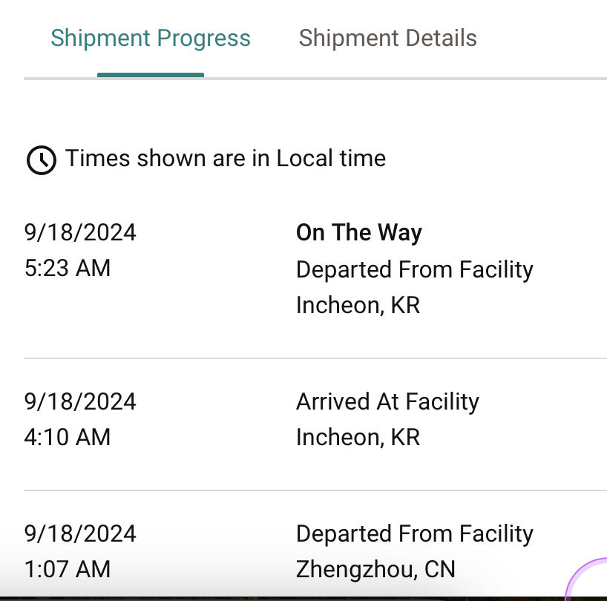Click the 1:07 AM timestamp
607x601 pixels.
[x=68, y=570]
